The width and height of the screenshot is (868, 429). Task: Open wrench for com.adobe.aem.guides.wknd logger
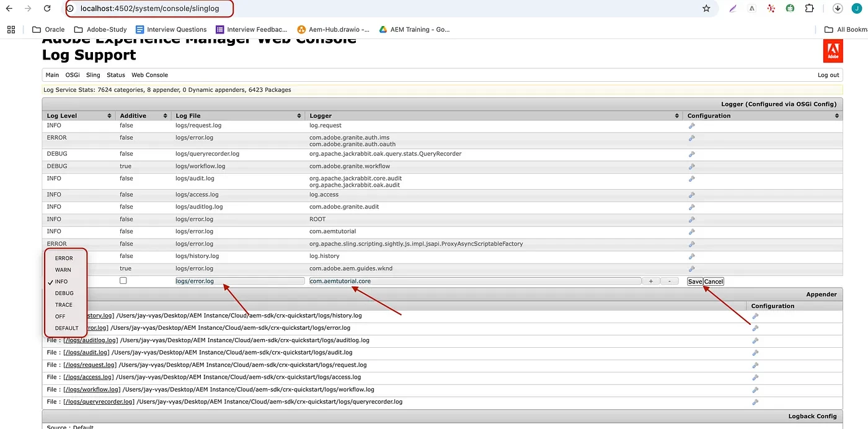(x=692, y=269)
